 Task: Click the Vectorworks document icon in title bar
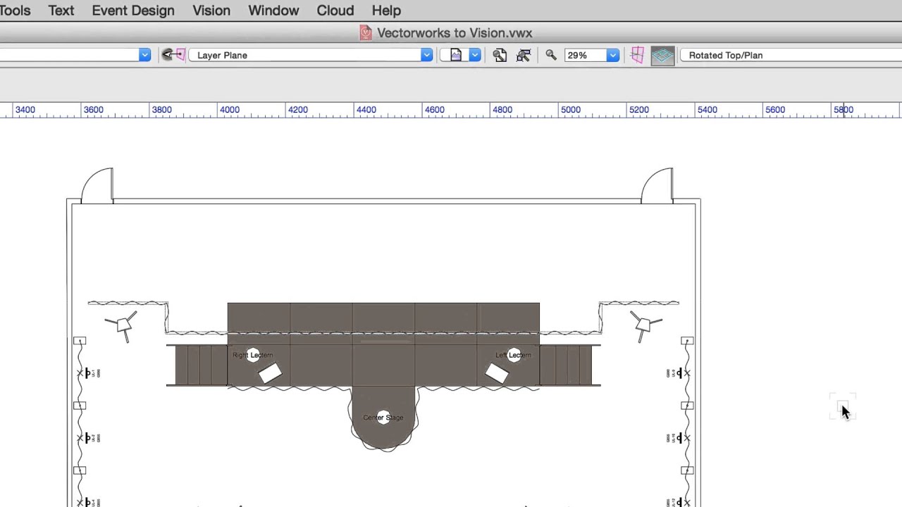click(366, 32)
